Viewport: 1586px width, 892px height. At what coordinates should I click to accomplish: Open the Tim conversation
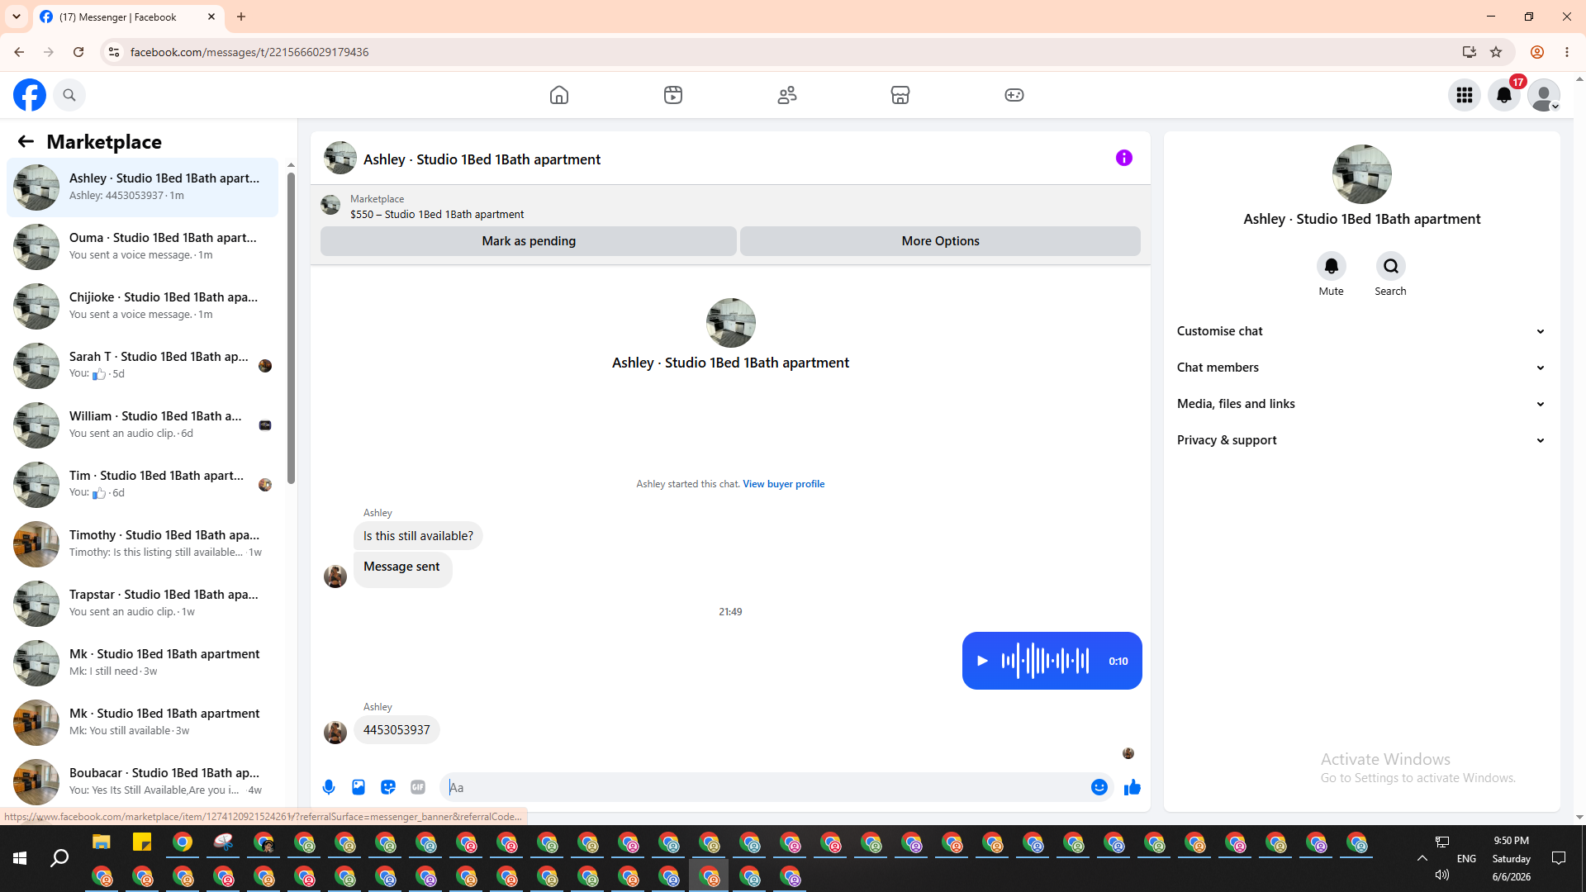(142, 484)
